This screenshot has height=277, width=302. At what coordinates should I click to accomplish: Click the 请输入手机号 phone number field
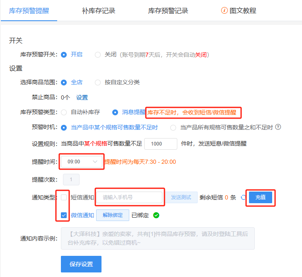[x=129, y=197]
